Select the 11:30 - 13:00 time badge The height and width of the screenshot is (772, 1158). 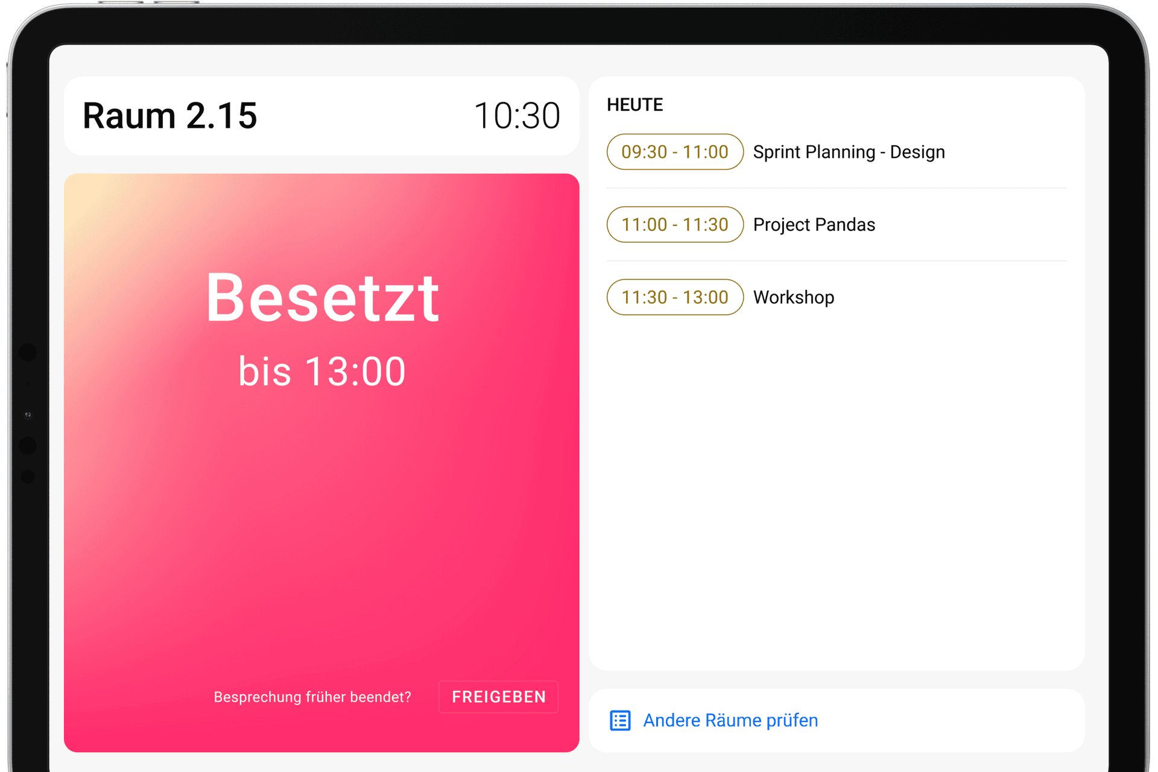[x=675, y=297]
